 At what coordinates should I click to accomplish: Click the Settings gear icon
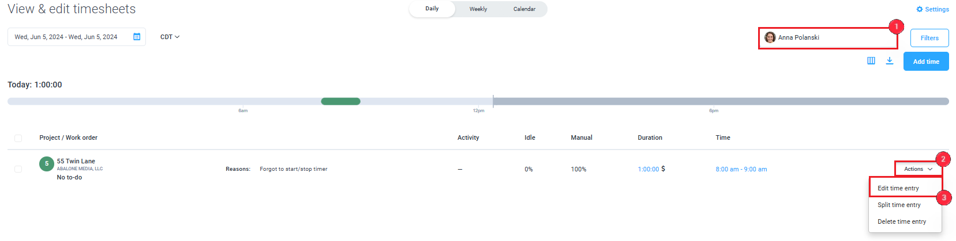(x=920, y=9)
